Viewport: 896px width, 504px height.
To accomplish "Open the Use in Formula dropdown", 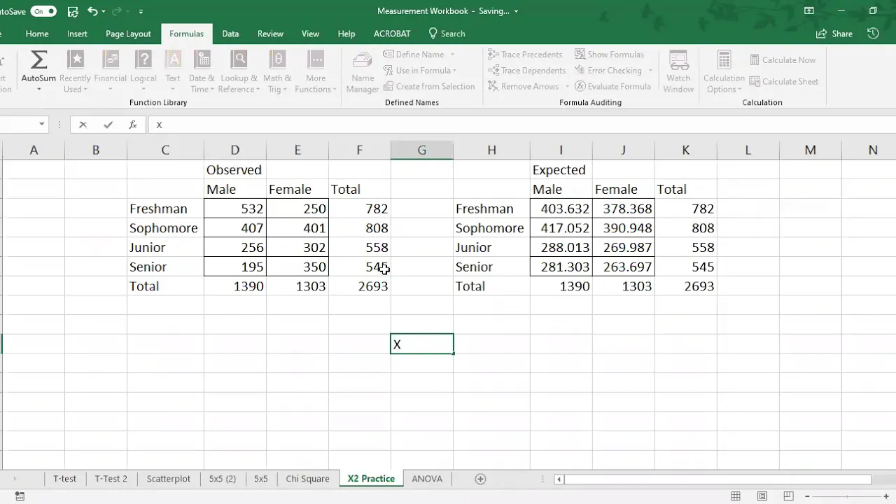I will [x=420, y=71].
